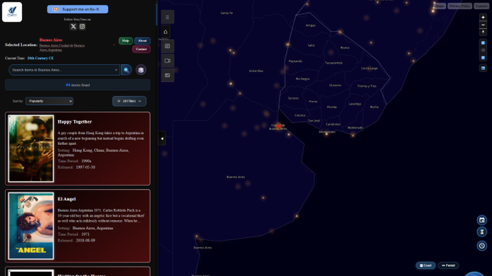Click the 44 stories found banner
The height and width of the screenshot is (276, 492).
pos(77,85)
